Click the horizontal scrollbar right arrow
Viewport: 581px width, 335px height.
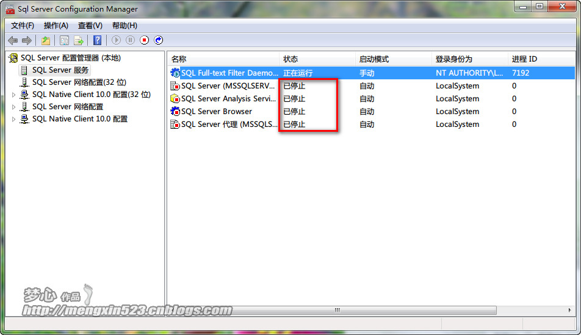570,310
